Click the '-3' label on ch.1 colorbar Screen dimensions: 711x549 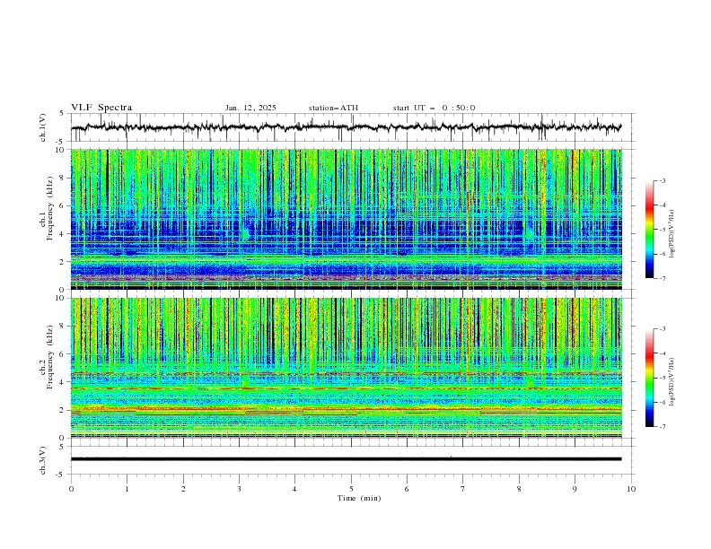coord(662,180)
